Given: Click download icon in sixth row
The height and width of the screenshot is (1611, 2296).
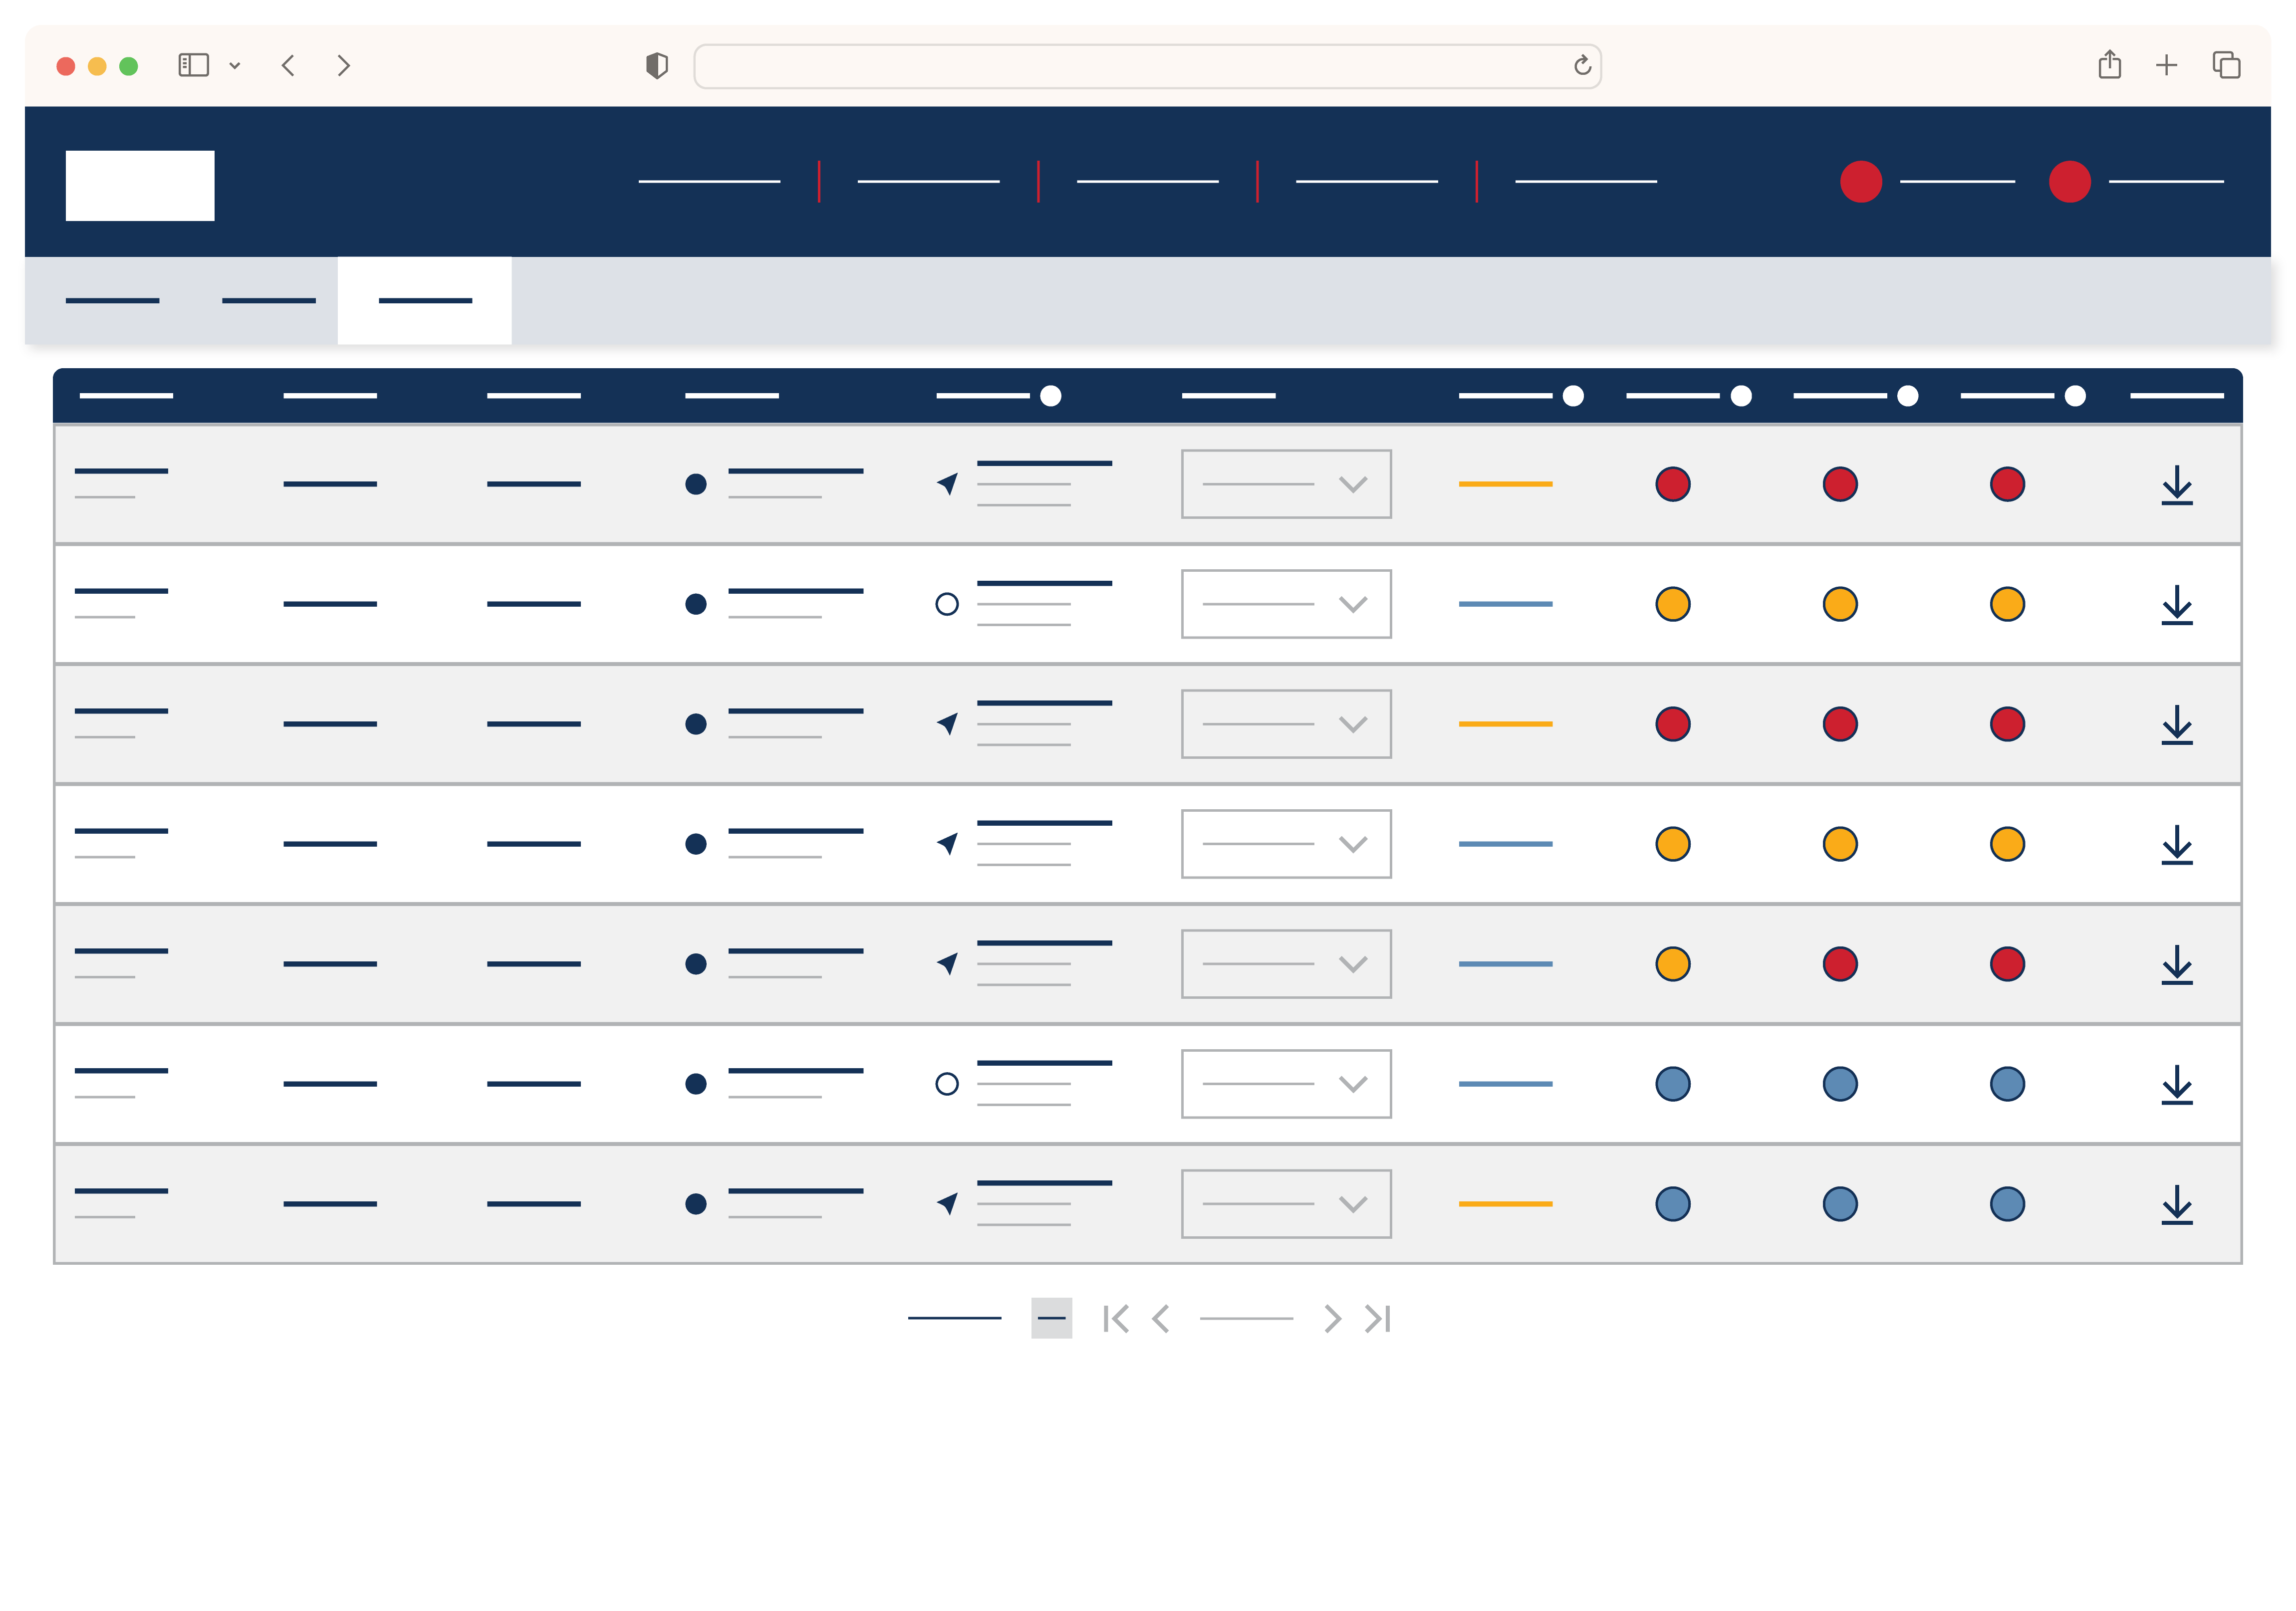Looking at the screenshot, I should pos(2177,1084).
